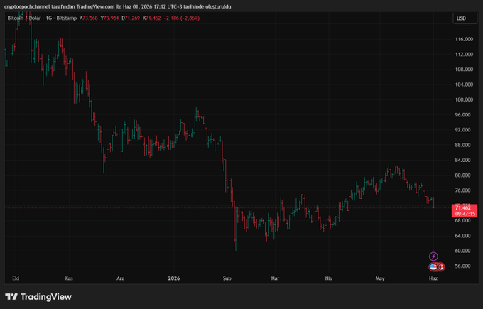Click the opening value A73.568
Viewport: 483px width, 309px height.
click(x=88, y=18)
